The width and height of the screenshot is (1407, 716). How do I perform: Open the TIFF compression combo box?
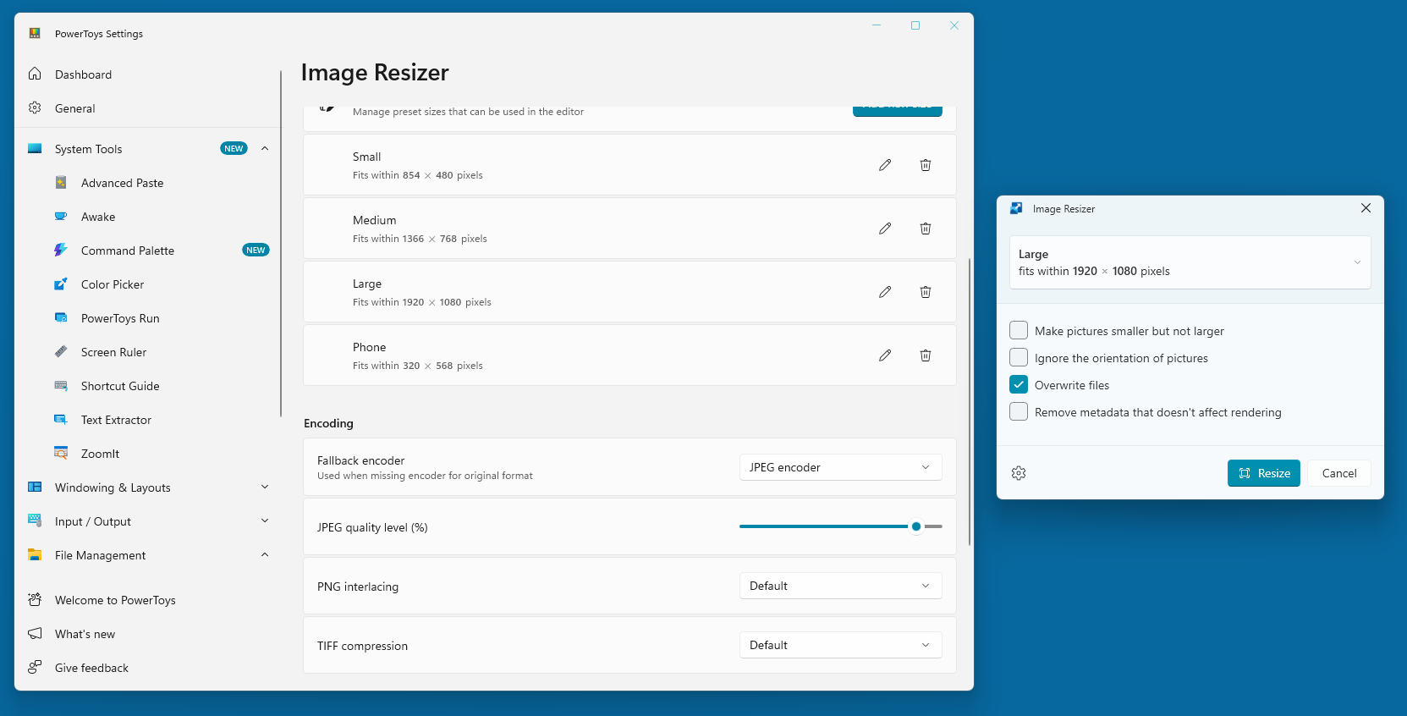coord(840,645)
